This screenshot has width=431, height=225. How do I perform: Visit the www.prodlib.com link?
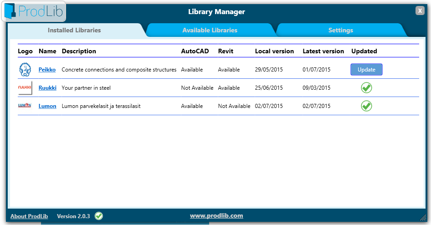point(216,215)
